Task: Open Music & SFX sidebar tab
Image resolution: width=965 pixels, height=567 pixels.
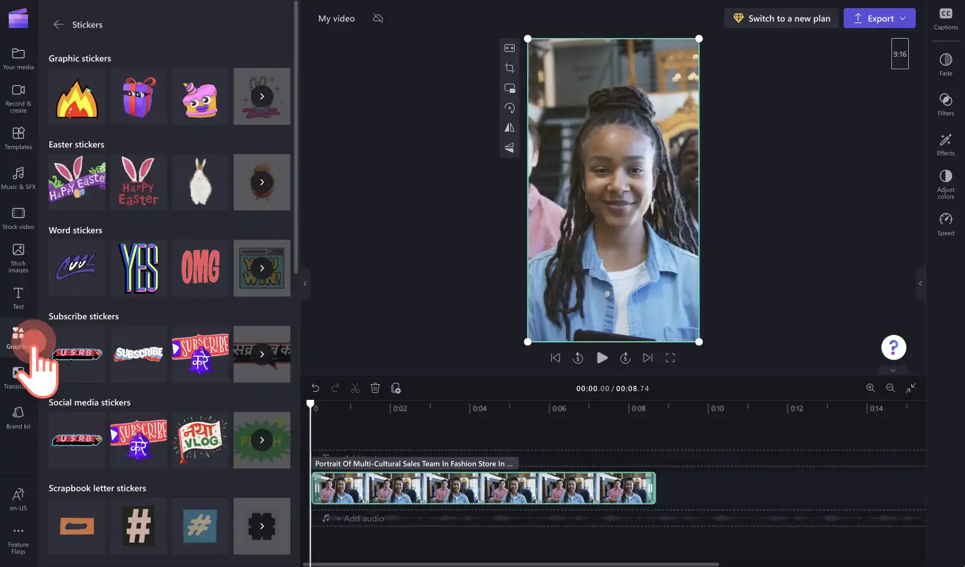Action: click(x=18, y=178)
